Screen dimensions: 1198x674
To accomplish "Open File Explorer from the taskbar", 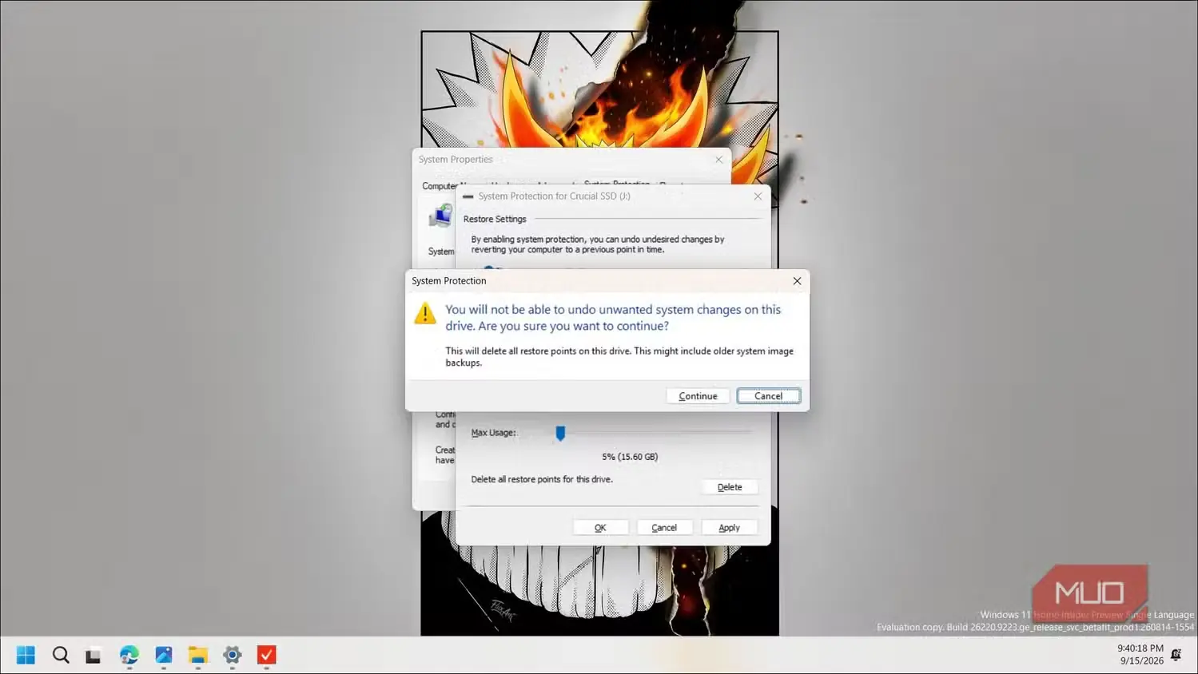I will pyautogui.click(x=197, y=655).
